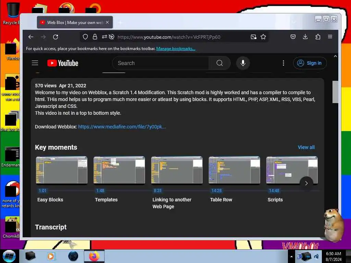Bookmark this page with star icon
This screenshot has width=351, height=263.
[263, 37]
